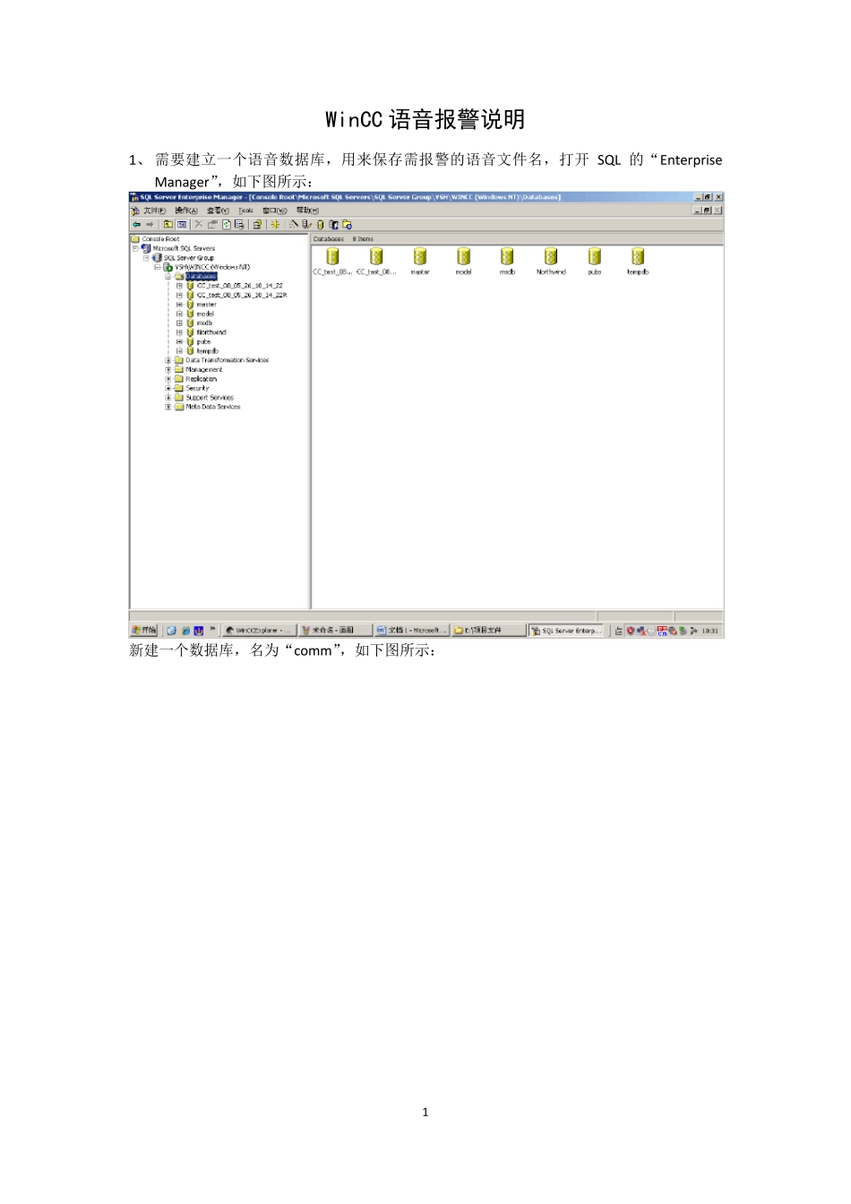851x1204 pixels.
Task: Click the Export list toolbar icon
Action: tap(239, 224)
